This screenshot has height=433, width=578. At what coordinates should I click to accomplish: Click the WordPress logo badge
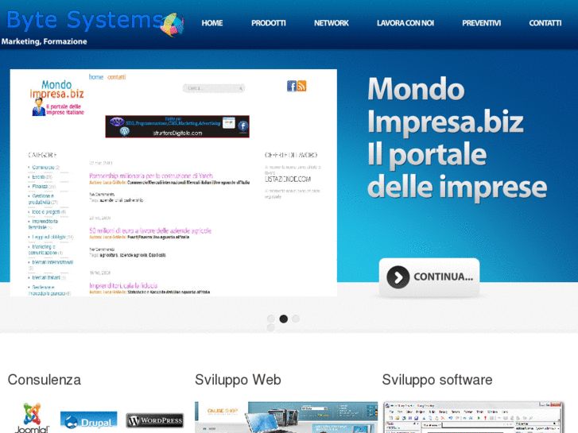point(155,420)
